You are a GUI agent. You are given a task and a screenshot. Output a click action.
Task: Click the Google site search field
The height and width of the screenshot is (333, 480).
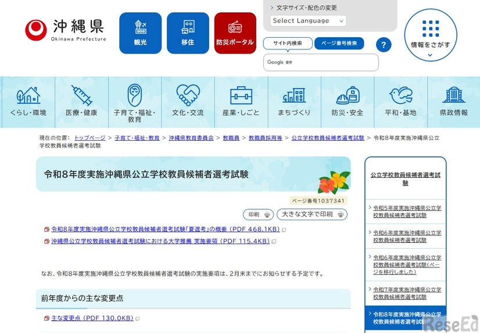point(321,62)
